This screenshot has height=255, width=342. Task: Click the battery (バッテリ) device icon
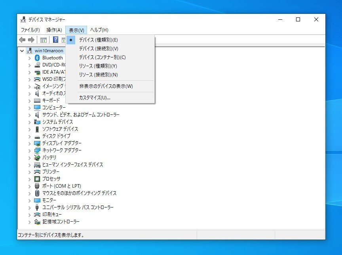[37, 158]
